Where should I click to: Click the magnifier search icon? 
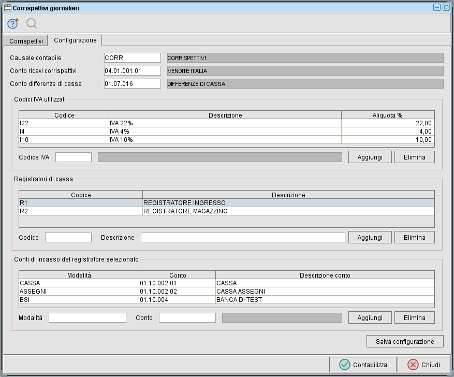pyautogui.click(x=31, y=23)
